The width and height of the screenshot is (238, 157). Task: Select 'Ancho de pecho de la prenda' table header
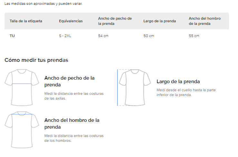pyautogui.click(x=115, y=21)
